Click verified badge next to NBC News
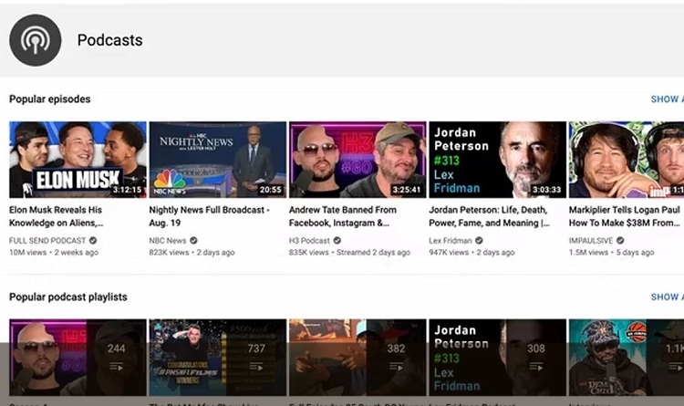The width and height of the screenshot is (684, 406). [x=193, y=240]
